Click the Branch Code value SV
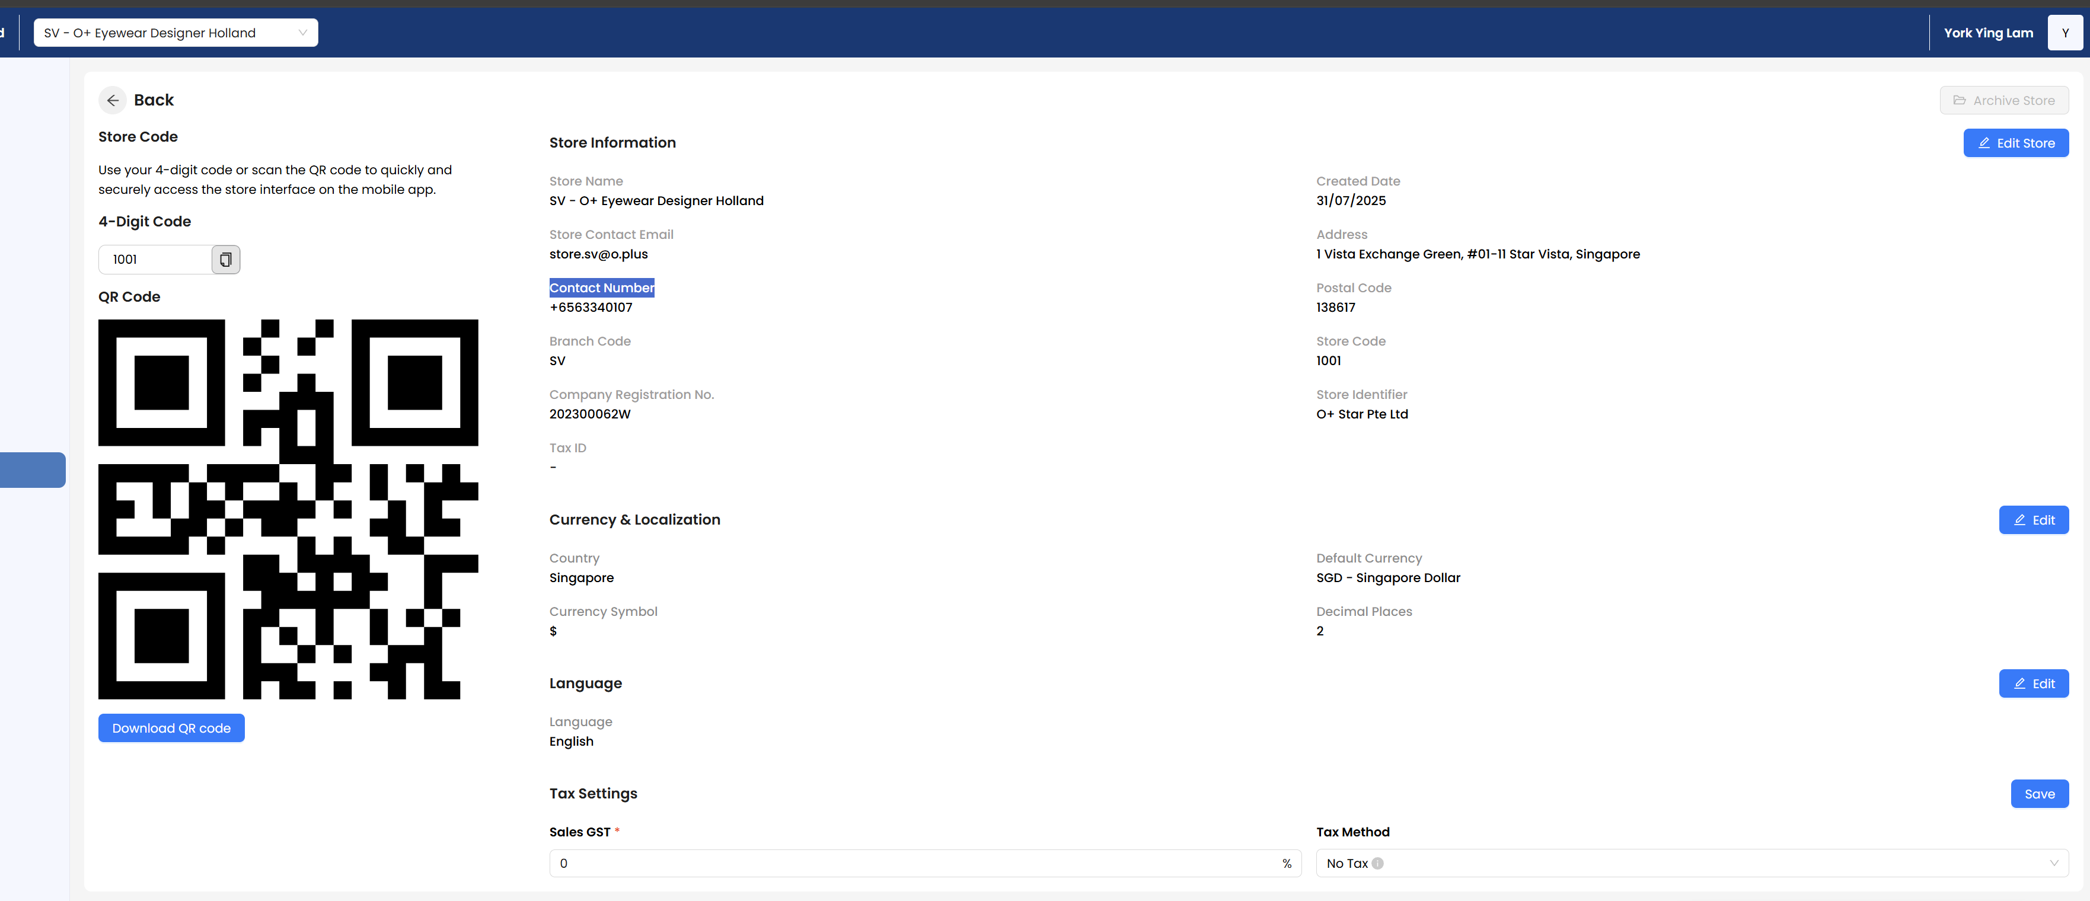2090x901 pixels. [x=557, y=361]
